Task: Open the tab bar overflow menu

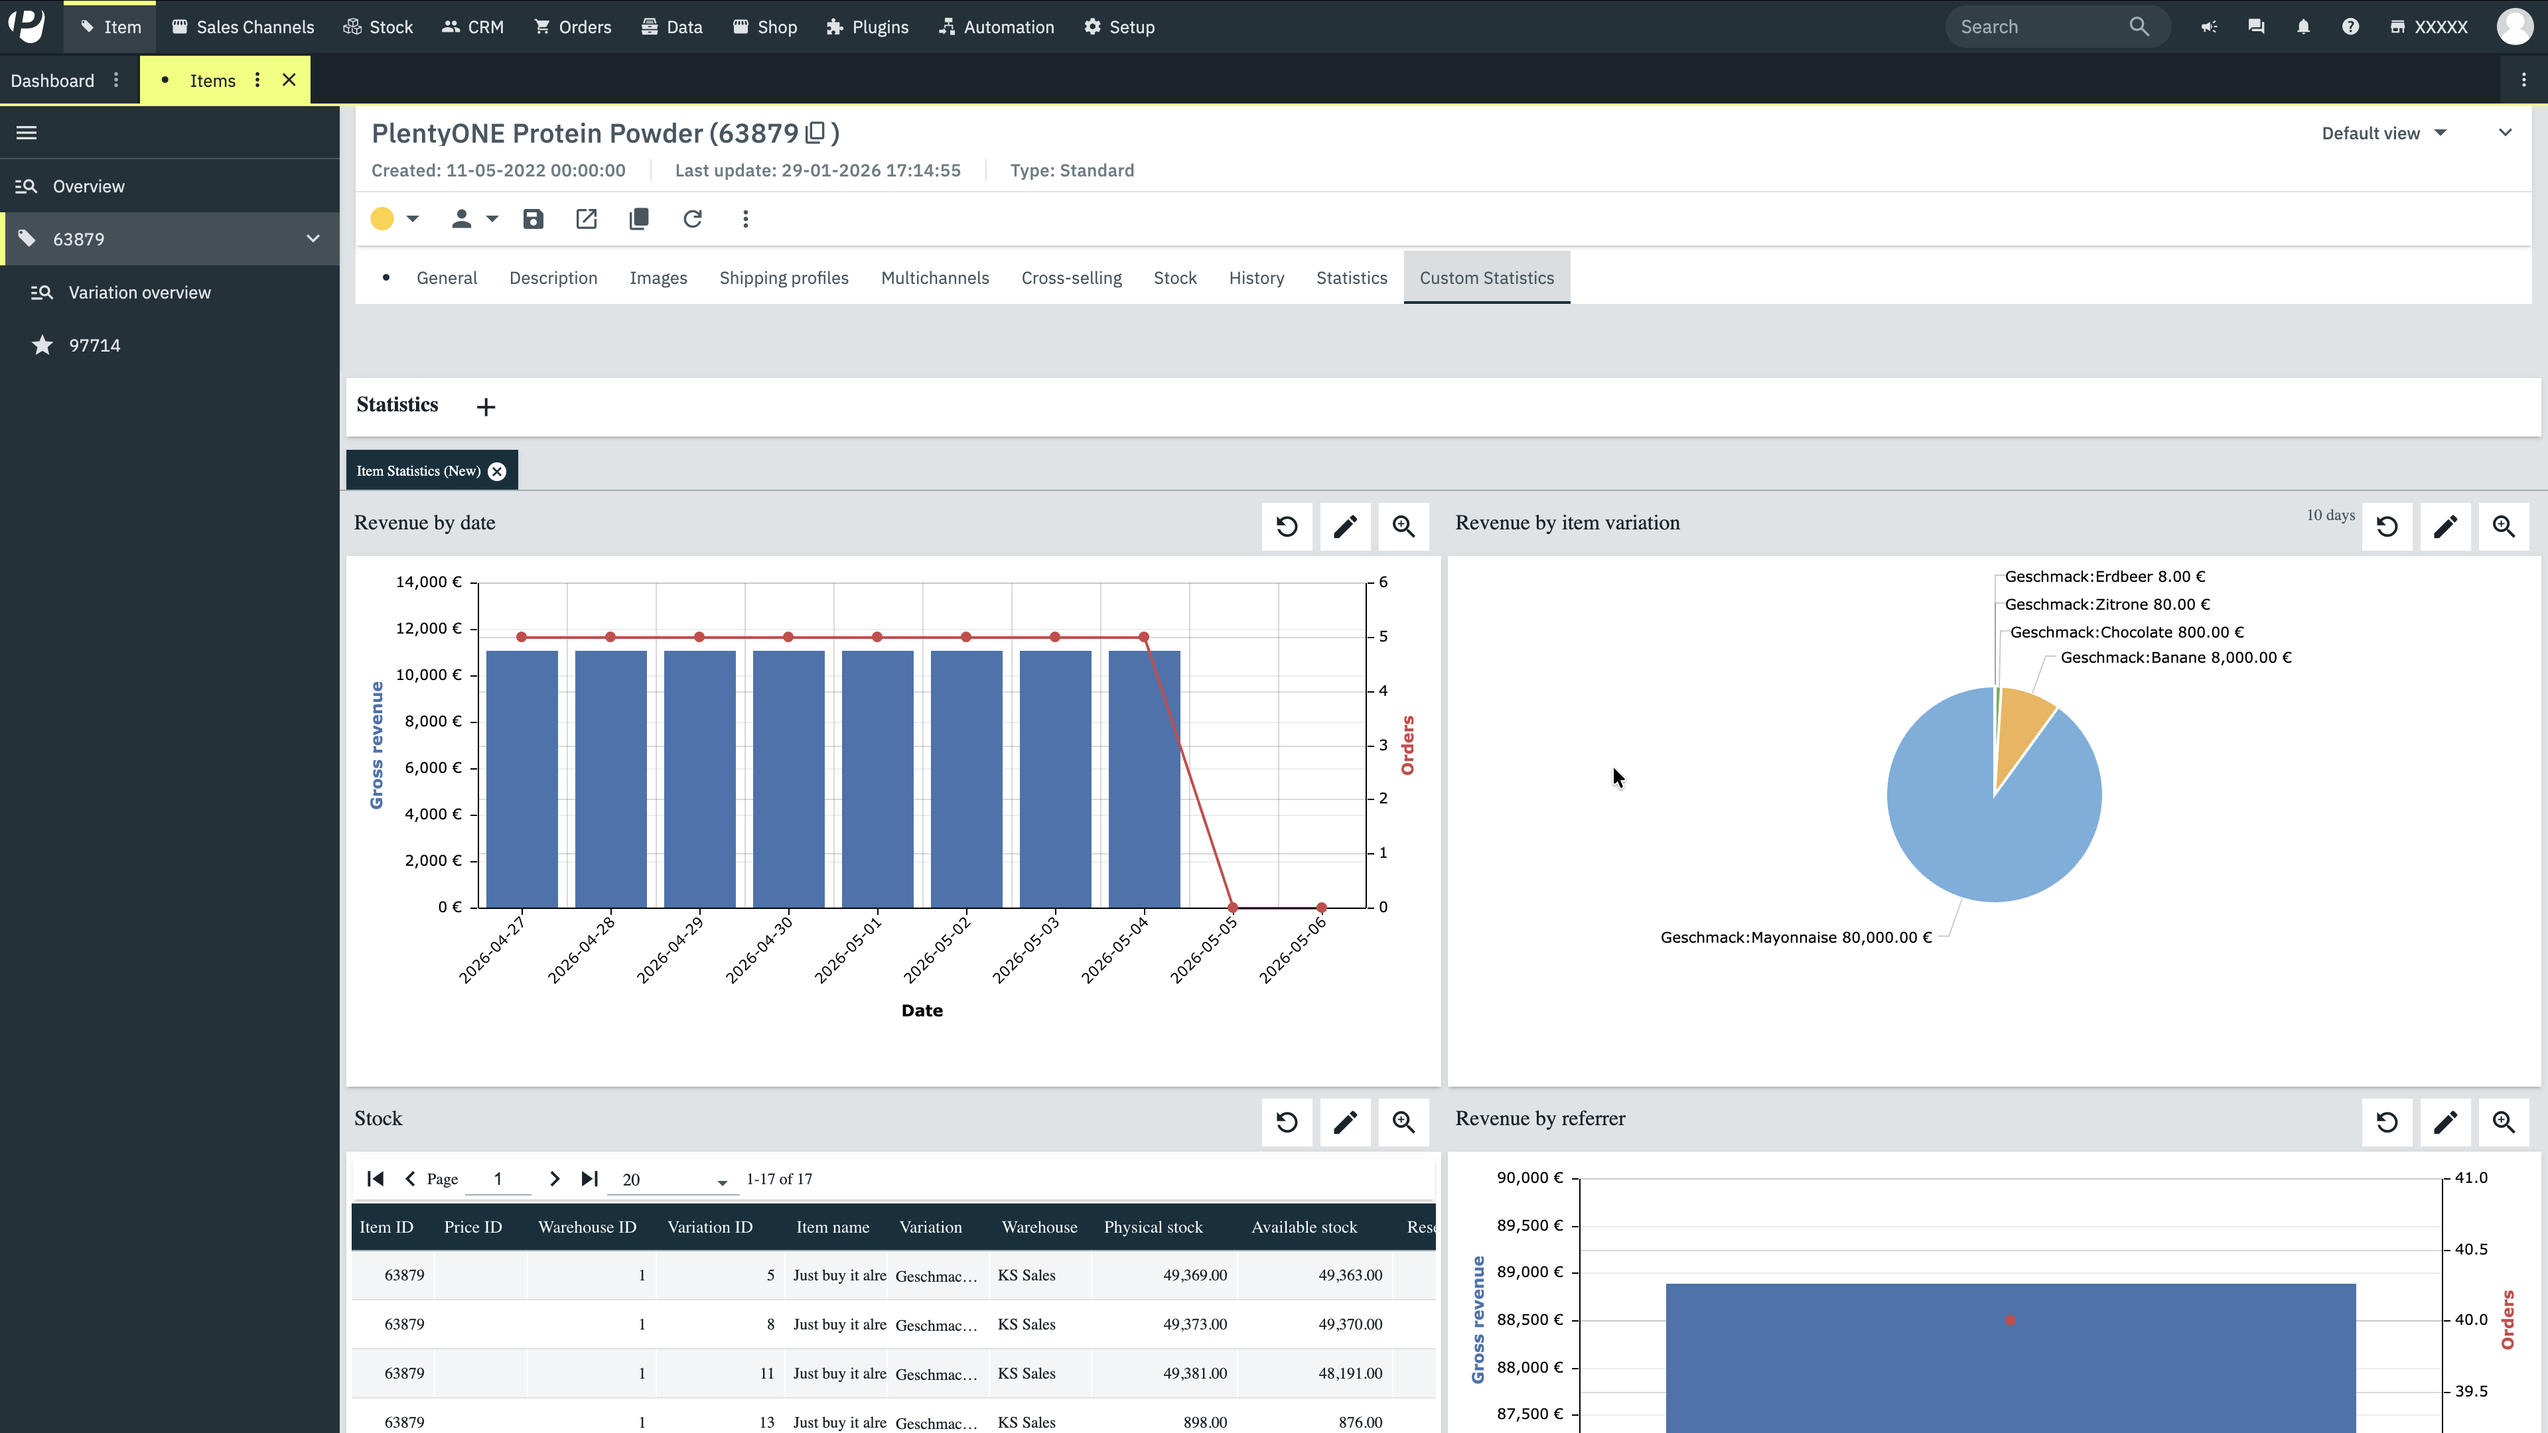Action: pyautogui.click(x=2523, y=80)
